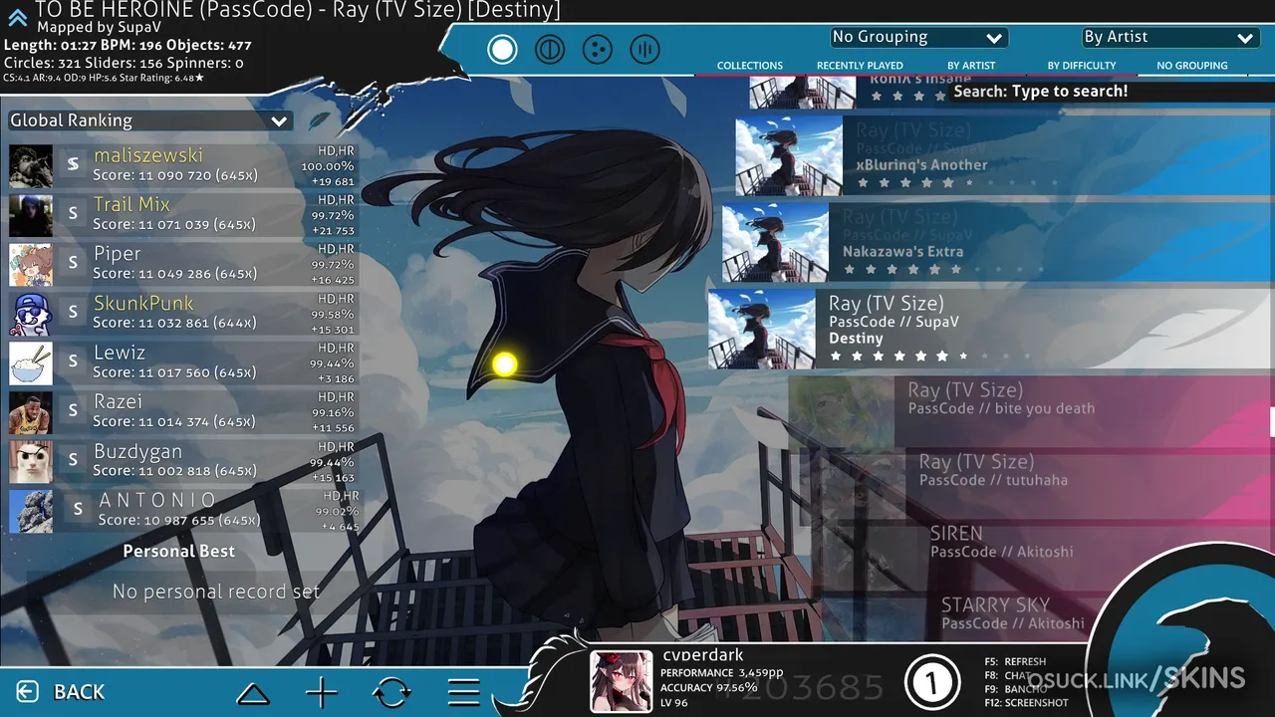Screen dimensions: 1275x717
Task: Switch to the Collections tab
Action: pyautogui.click(x=750, y=66)
